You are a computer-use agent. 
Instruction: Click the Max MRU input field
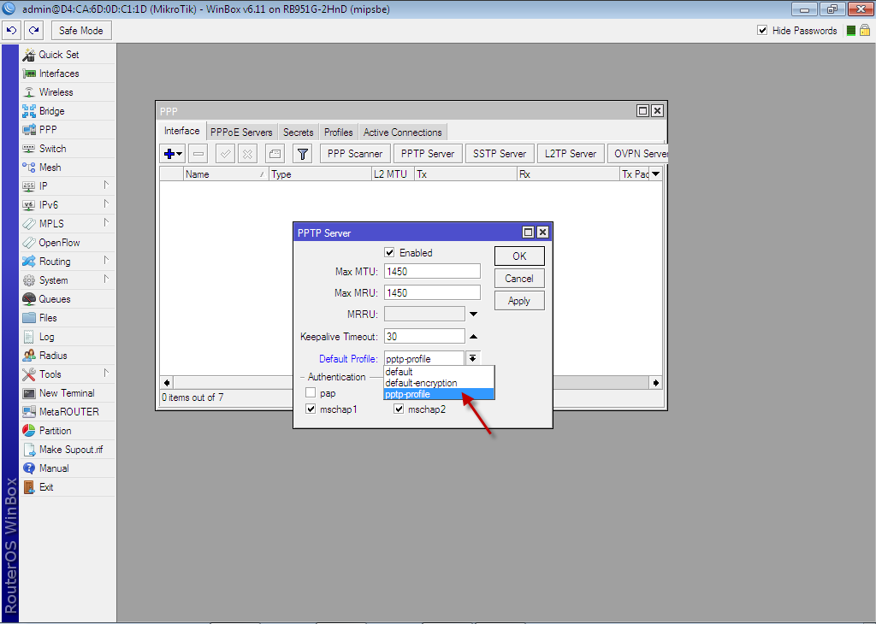click(432, 292)
